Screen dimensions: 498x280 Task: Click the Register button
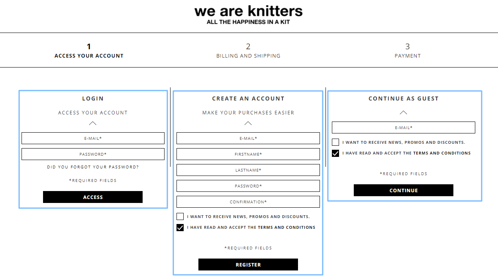coord(248,265)
